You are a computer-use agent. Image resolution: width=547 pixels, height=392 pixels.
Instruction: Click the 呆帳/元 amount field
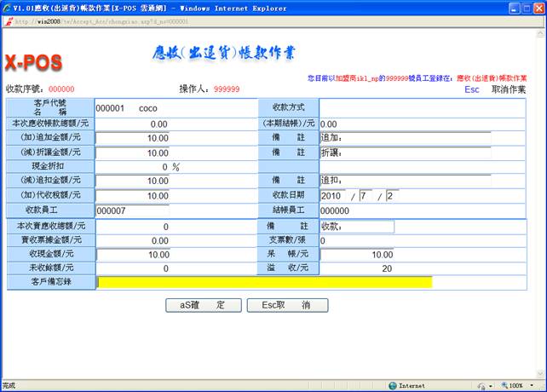point(357,255)
